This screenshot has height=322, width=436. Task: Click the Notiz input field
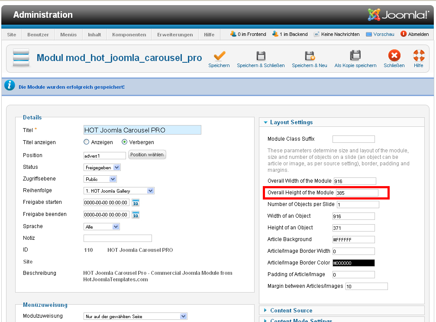click(118, 238)
